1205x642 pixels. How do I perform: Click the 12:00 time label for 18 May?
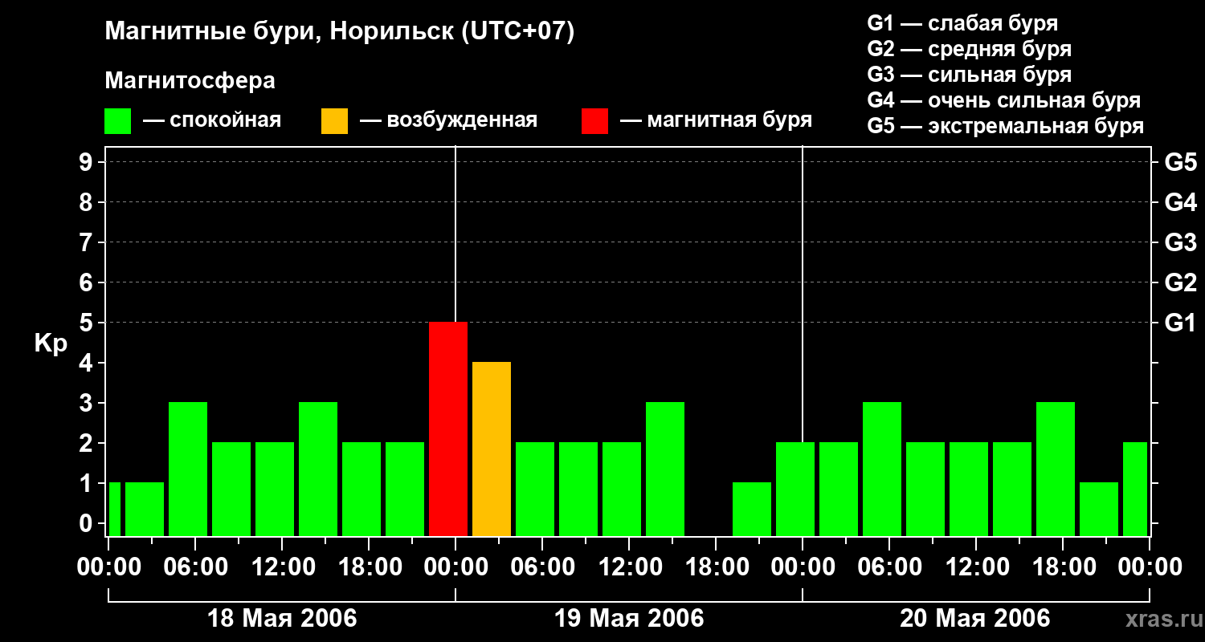tap(282, 567)
